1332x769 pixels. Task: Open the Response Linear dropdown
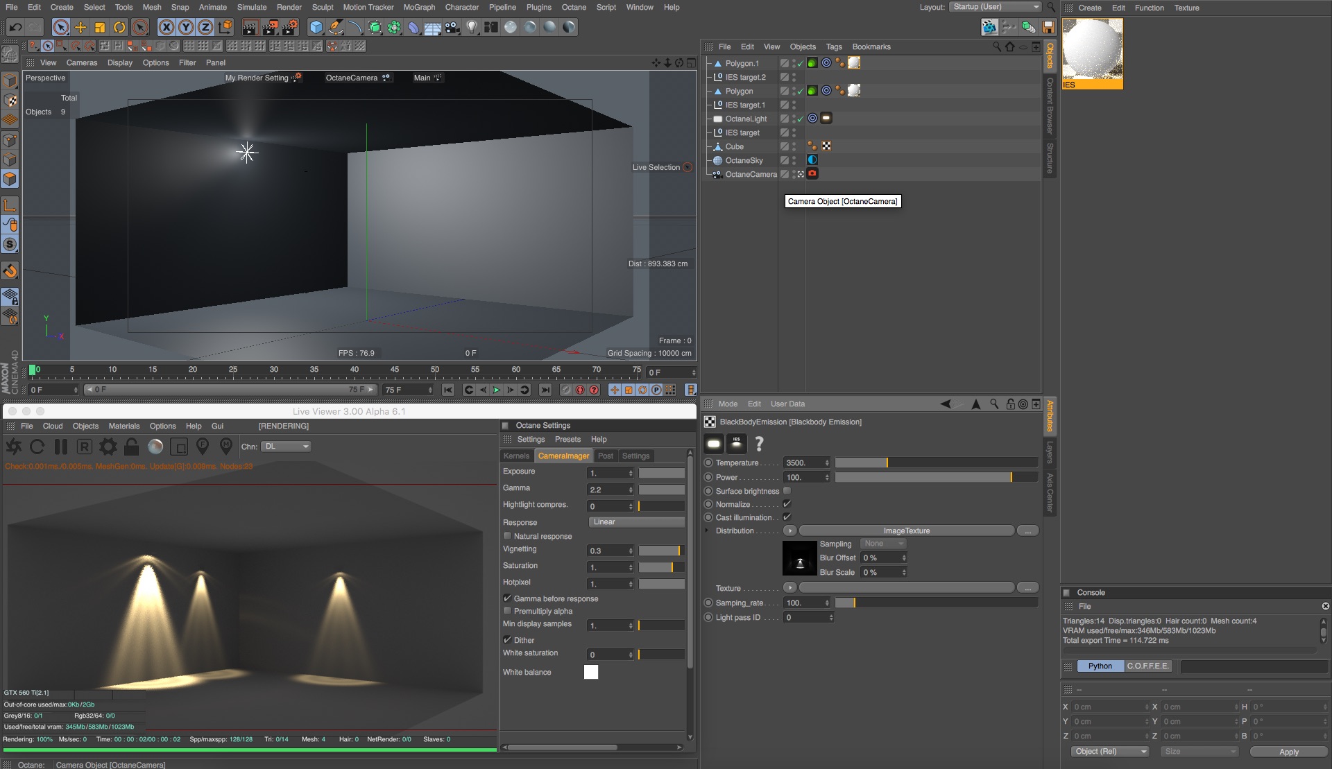pos(636,522)
